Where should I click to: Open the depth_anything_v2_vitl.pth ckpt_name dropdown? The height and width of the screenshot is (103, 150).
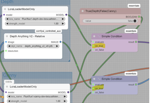(x=33, y=46)
